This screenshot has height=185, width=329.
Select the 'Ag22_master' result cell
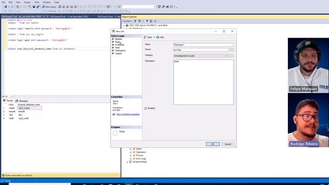(x=29, y=108)
